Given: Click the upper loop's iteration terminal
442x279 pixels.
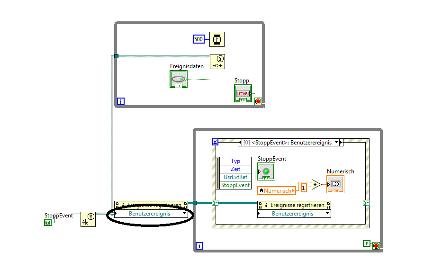Looking at the screenshot, I should tap(121, 101).
